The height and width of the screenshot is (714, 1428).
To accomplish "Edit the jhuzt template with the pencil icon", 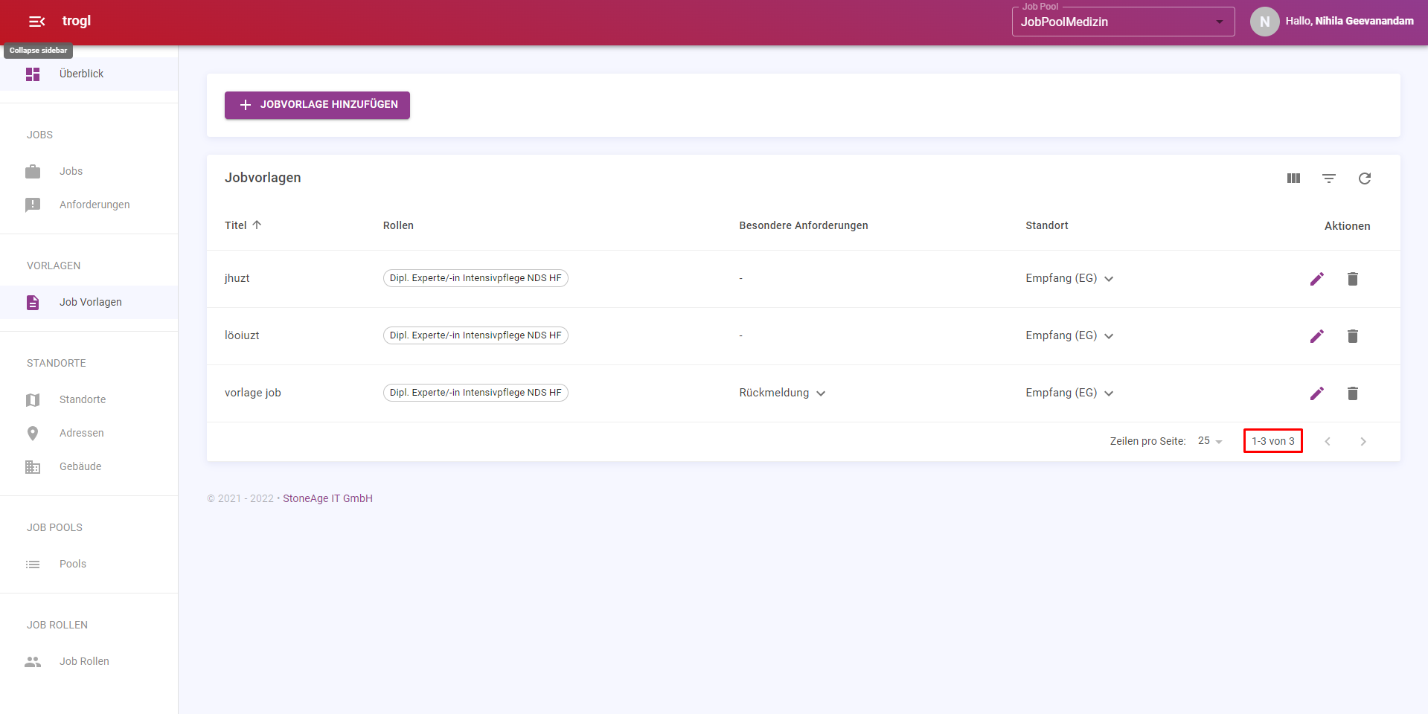I will click(1317, 279).
